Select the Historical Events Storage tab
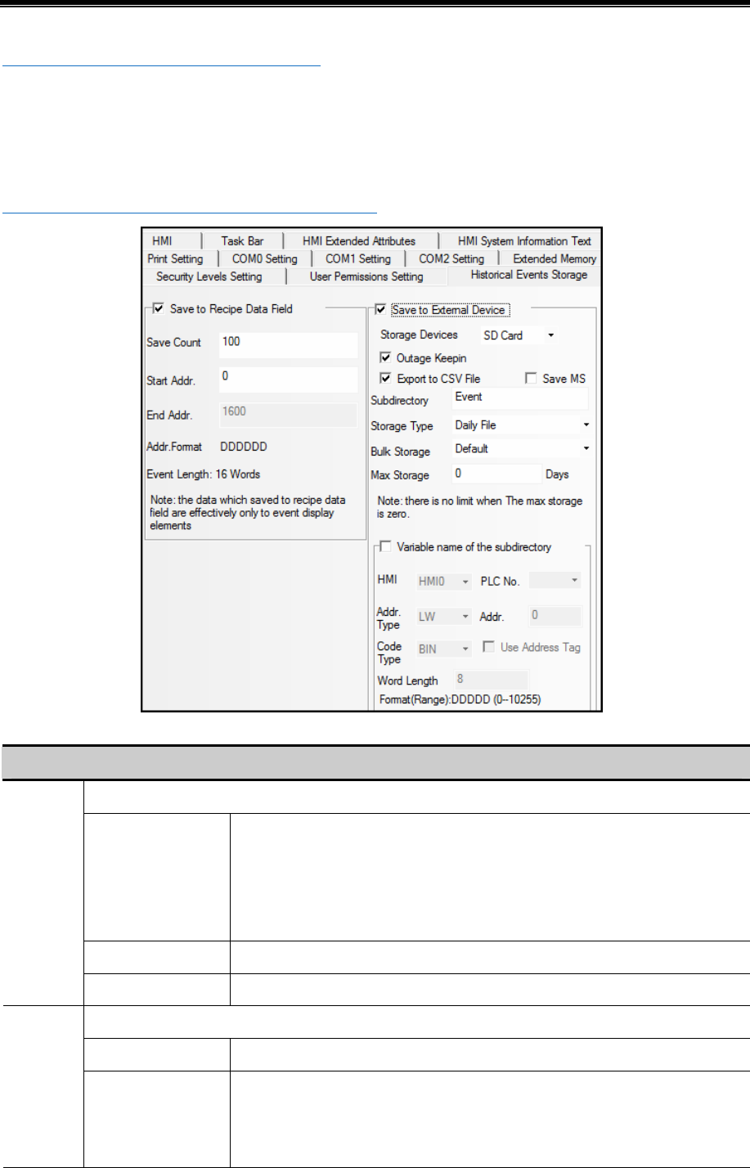Screen dimensions: 750x1168 tap(528, 275)
